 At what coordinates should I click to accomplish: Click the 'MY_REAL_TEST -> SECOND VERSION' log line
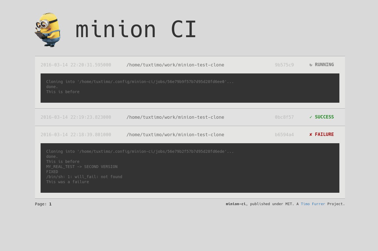point(82,167)
